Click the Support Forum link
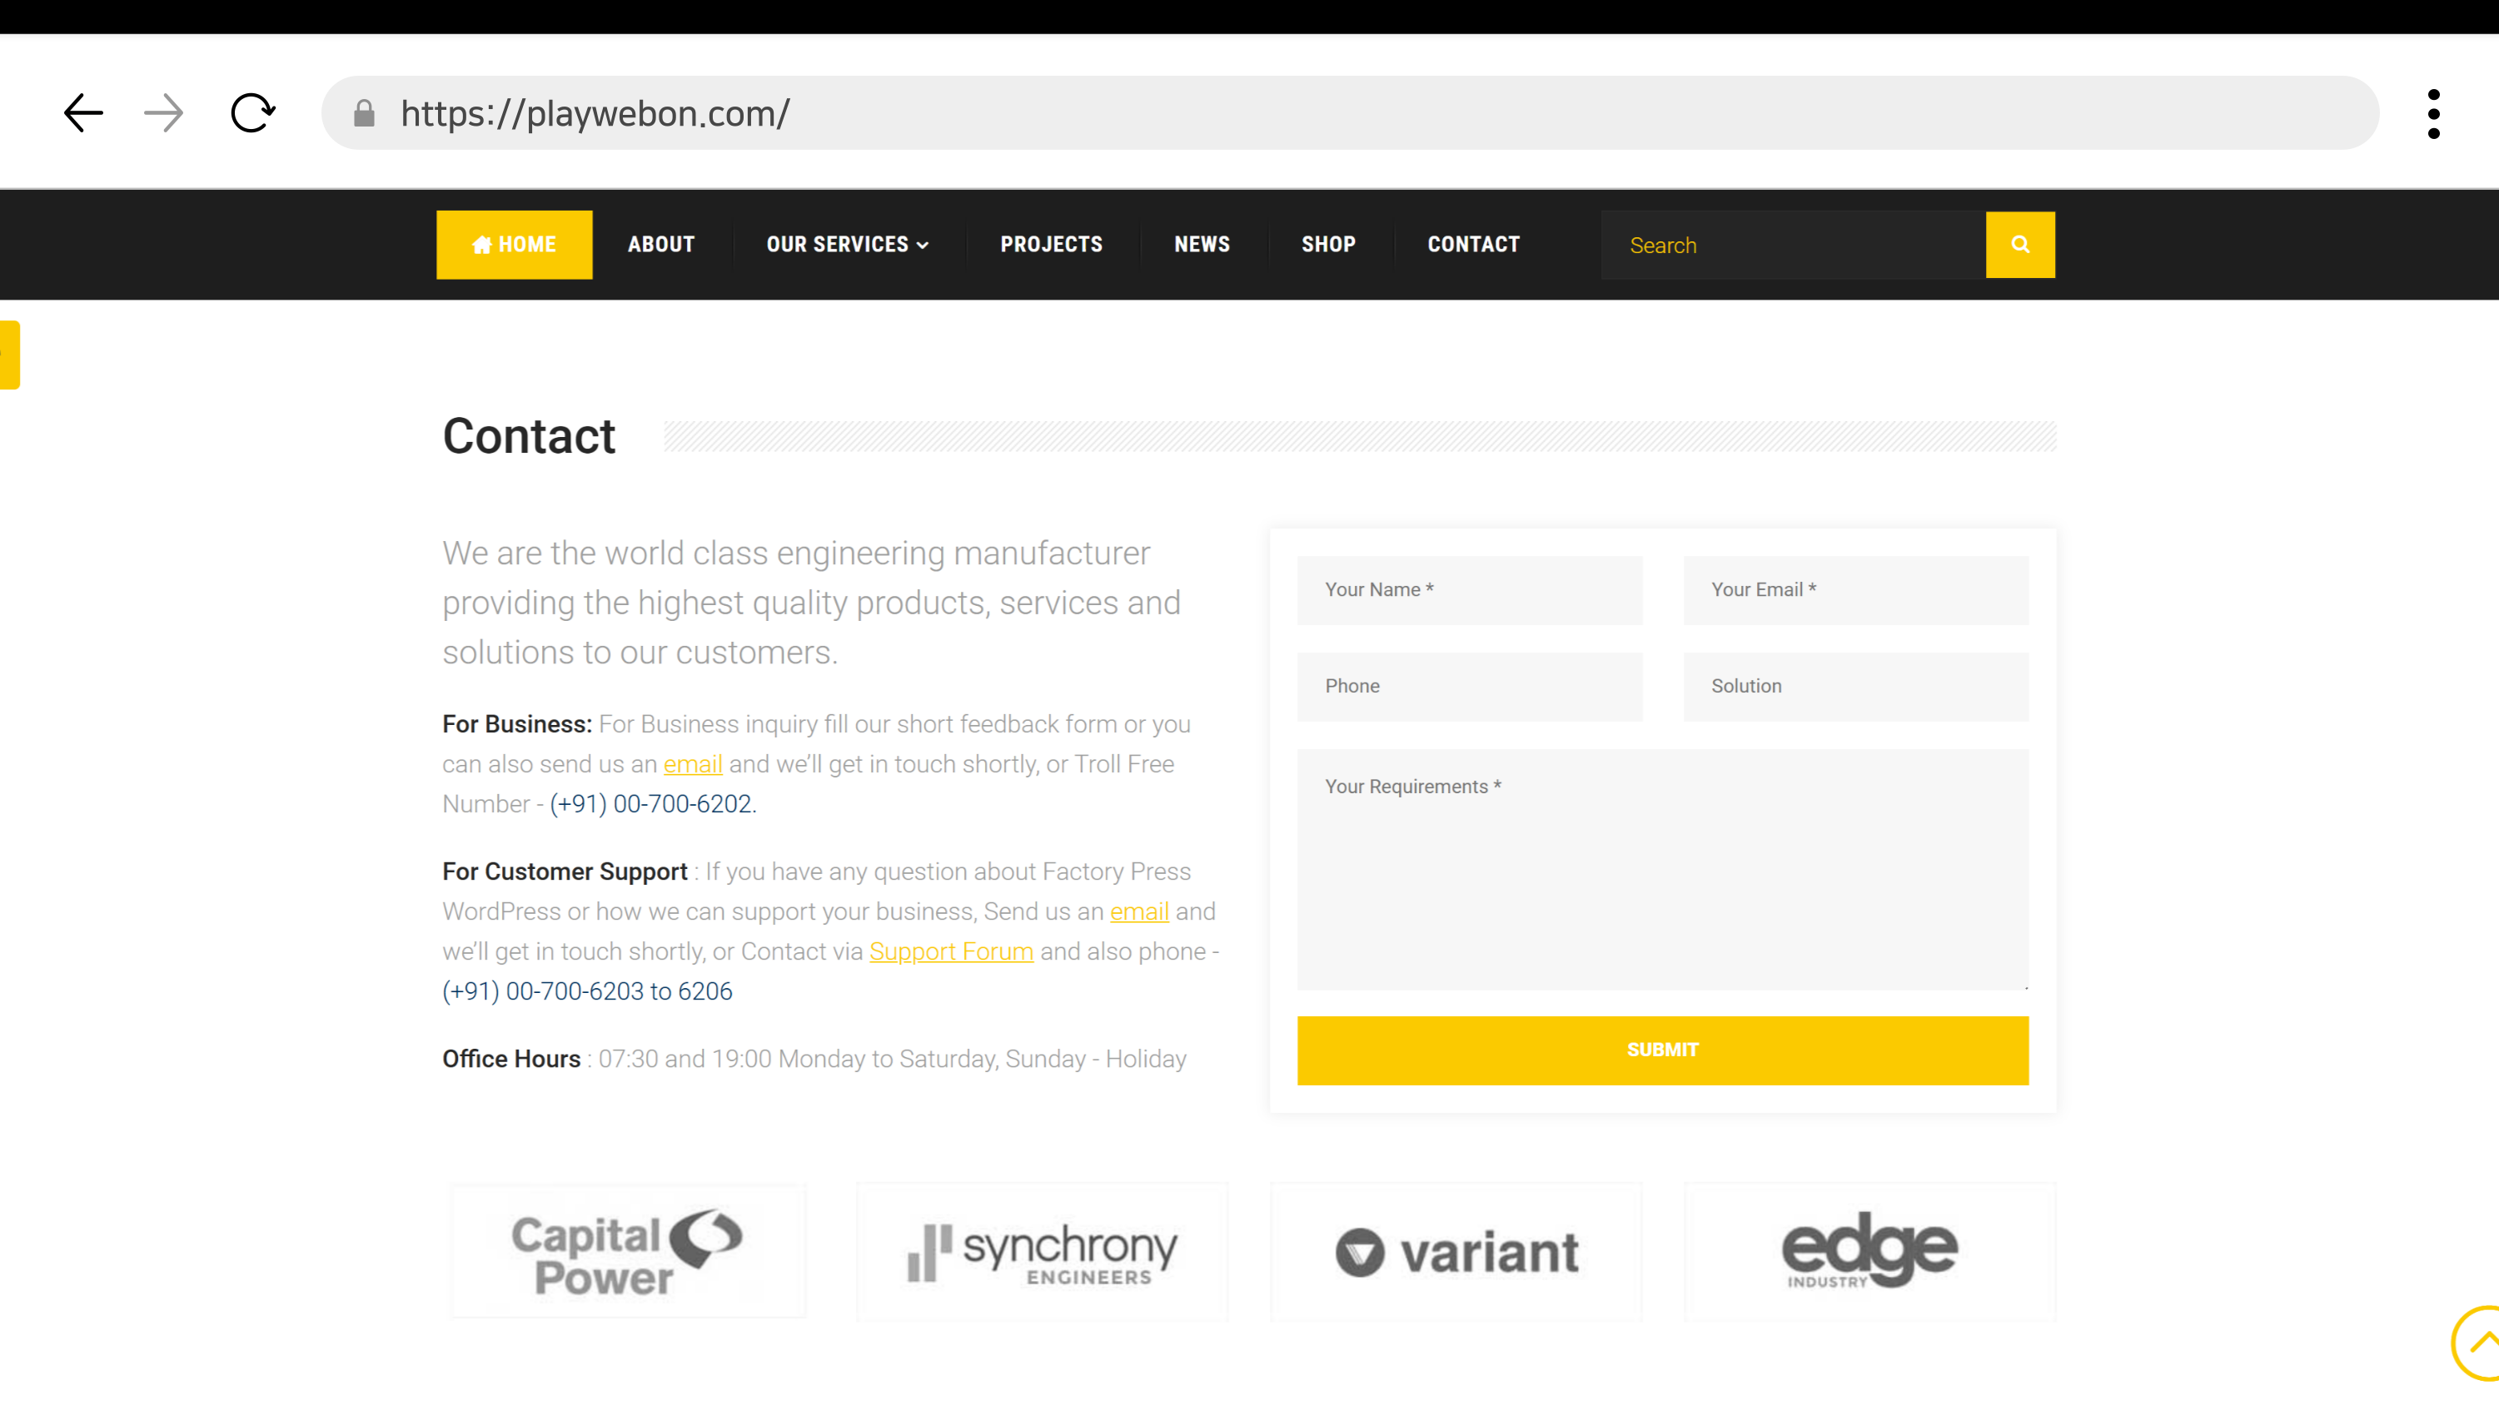Viewport: 2499px width, 1405px height. (951, 951)
